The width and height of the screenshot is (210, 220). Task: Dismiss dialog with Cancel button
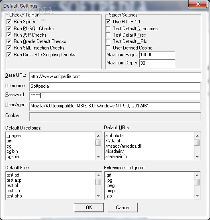pos(123,208)
